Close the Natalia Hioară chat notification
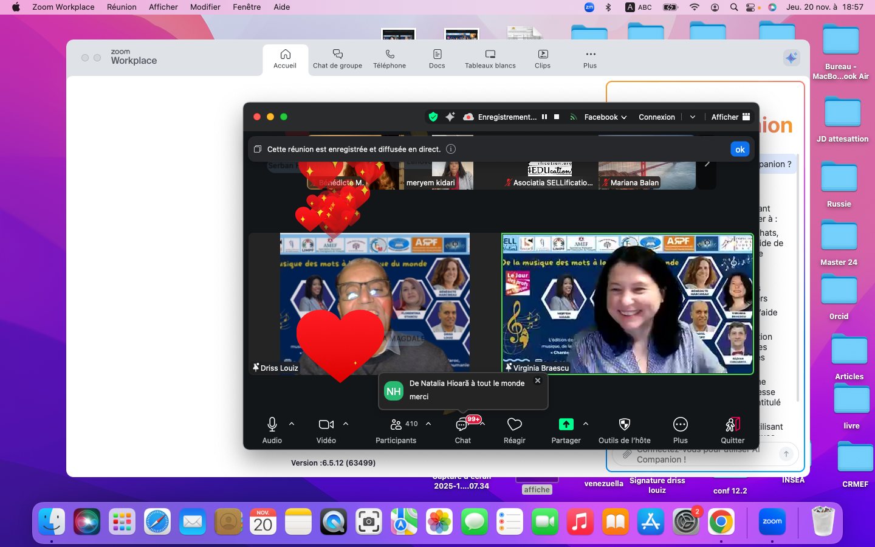The width and height of the screenshot is (875, 547). (538, 381)
